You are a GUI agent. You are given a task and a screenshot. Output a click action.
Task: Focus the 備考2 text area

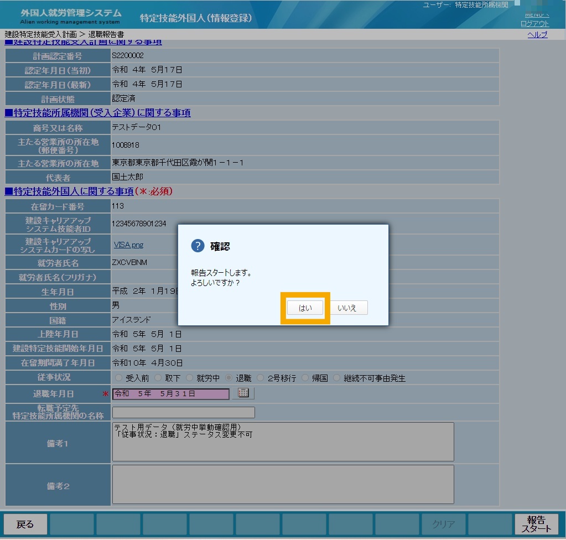pyautogui.click(x=283, y=485)
